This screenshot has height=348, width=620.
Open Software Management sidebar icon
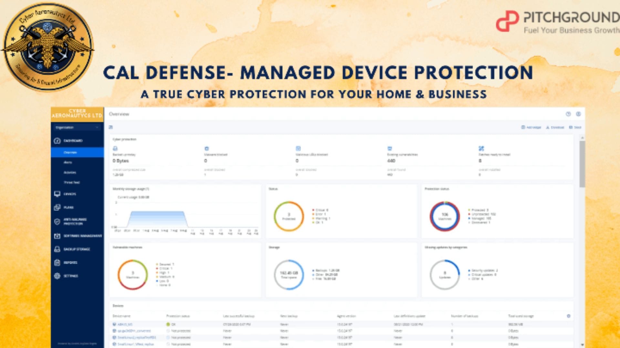[x=57, y=236]
